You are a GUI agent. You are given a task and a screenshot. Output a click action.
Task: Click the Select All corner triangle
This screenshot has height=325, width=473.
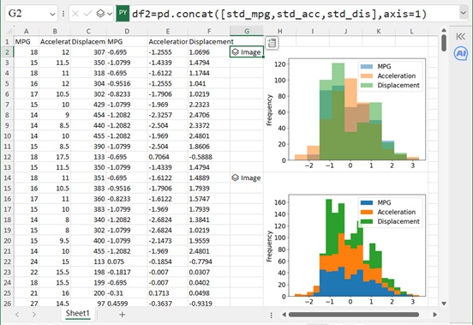tap(9, 31)
